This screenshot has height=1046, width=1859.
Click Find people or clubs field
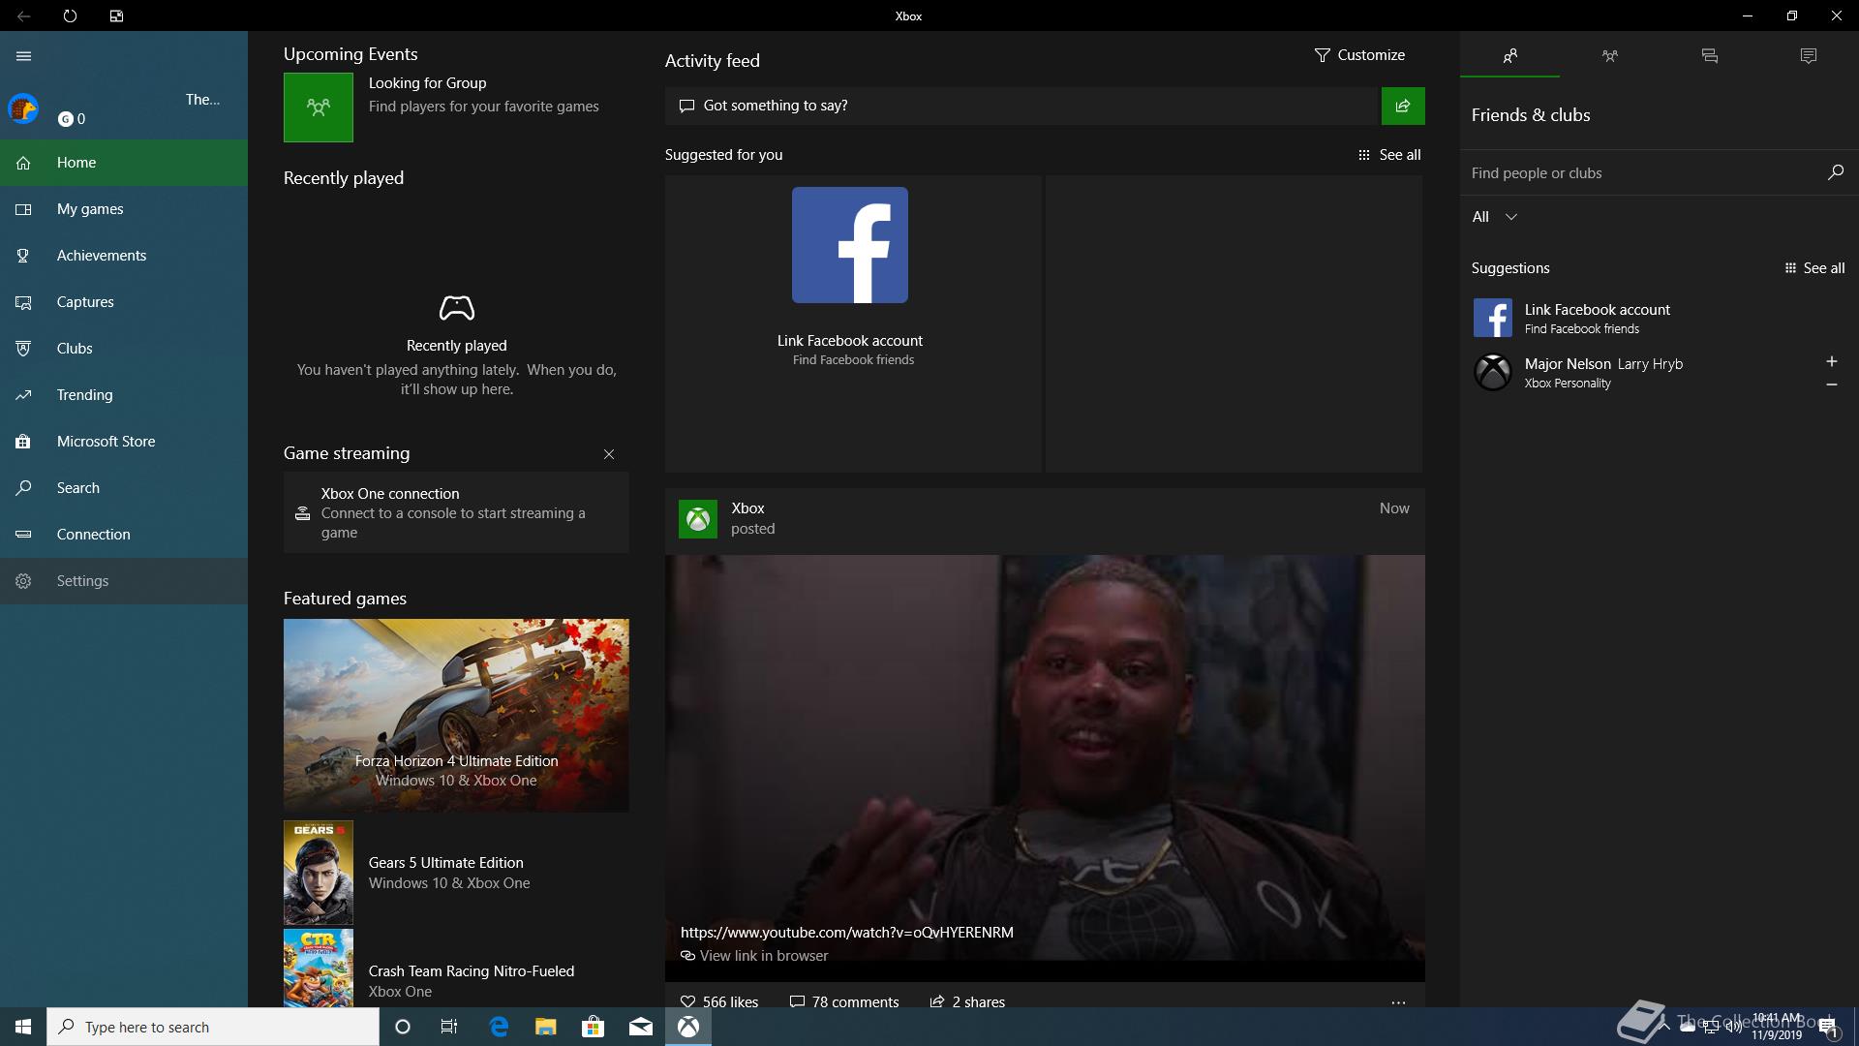pyautogui.click(x=1641, y=173)
